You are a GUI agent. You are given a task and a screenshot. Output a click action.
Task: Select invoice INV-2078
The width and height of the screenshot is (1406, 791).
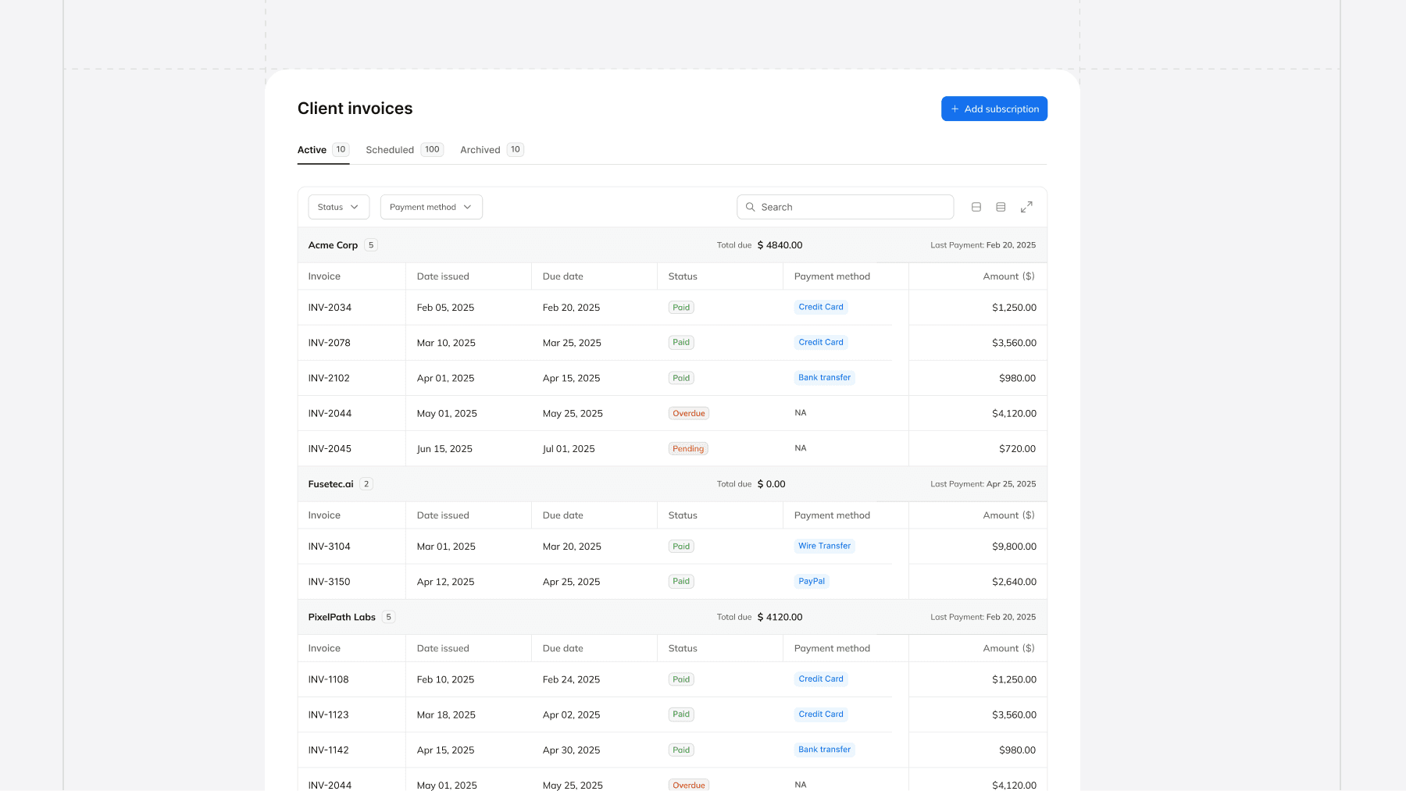329,343
